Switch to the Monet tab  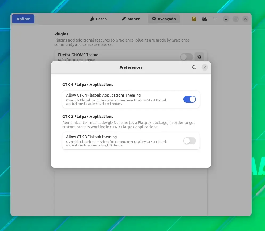131,19
